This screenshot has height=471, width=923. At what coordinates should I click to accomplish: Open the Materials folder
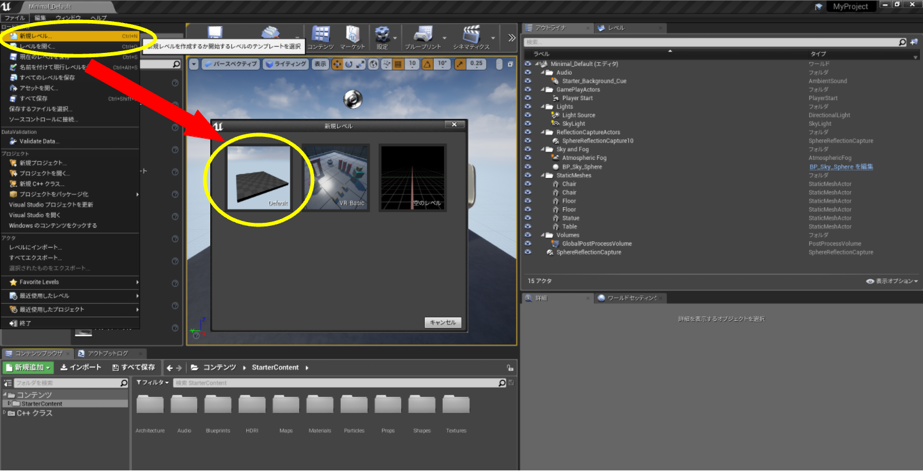320,413
